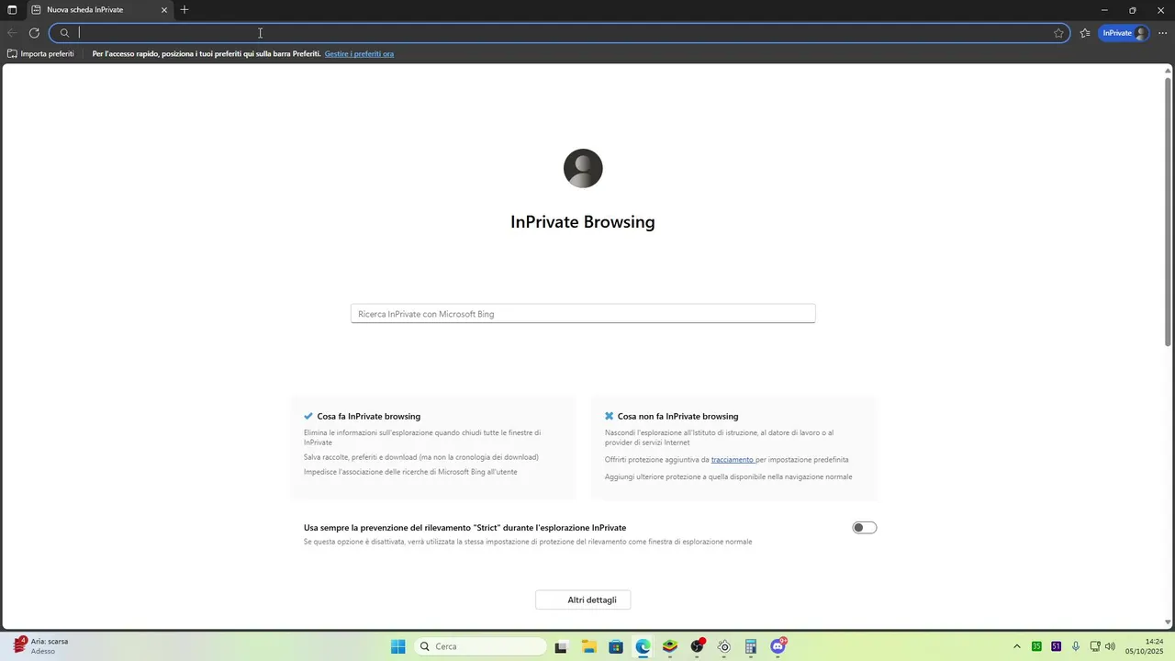The height and width of the screenshot is (661, 1175).
Task: Add this page to favorites star
Action: coord(1058,33)
